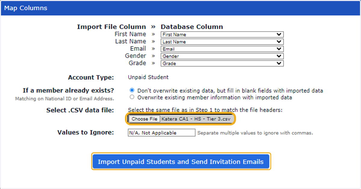The height and width of the screenshot is (189, 361).
Task: Open the First Name database column dropdown
Action: pyautogui.click(x=222, y=35)
